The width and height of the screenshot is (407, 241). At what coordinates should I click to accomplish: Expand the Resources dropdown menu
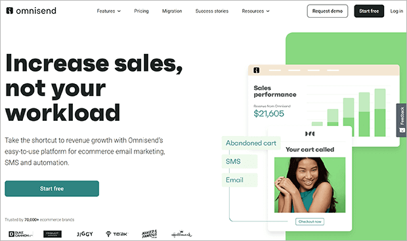coord(255,11)
